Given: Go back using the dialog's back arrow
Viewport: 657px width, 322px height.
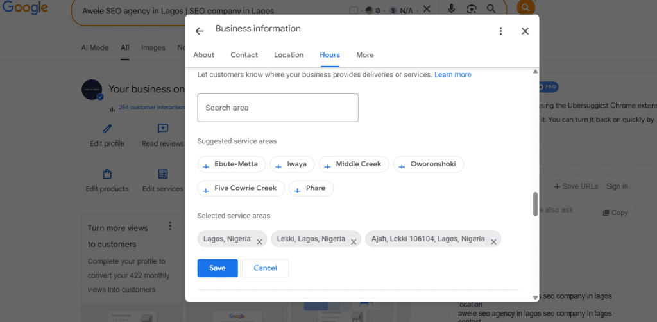Looking at the screenshot, I should (x=200, y=31).
